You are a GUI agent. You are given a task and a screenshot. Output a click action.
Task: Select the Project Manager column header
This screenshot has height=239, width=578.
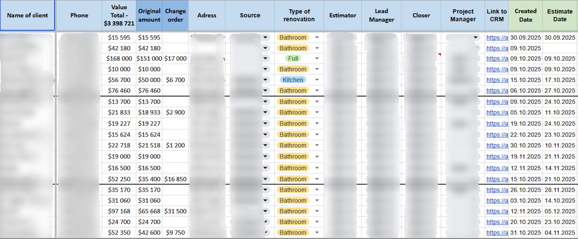(463, 15)
